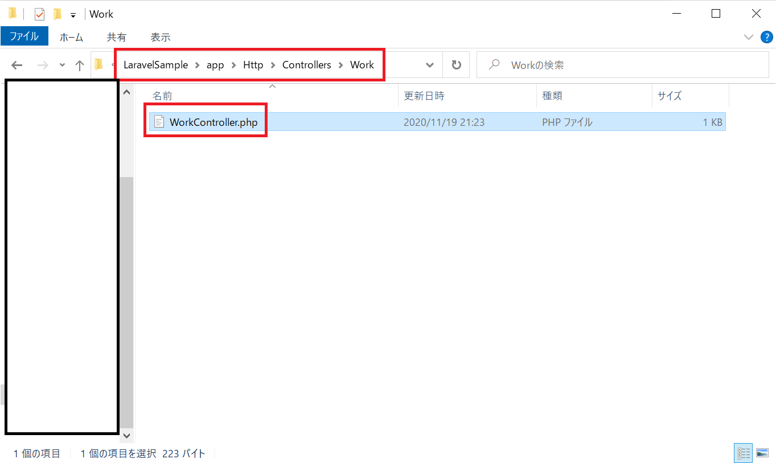
Task: Open the address bar history dropdown
Action: [x=430, y=65]
